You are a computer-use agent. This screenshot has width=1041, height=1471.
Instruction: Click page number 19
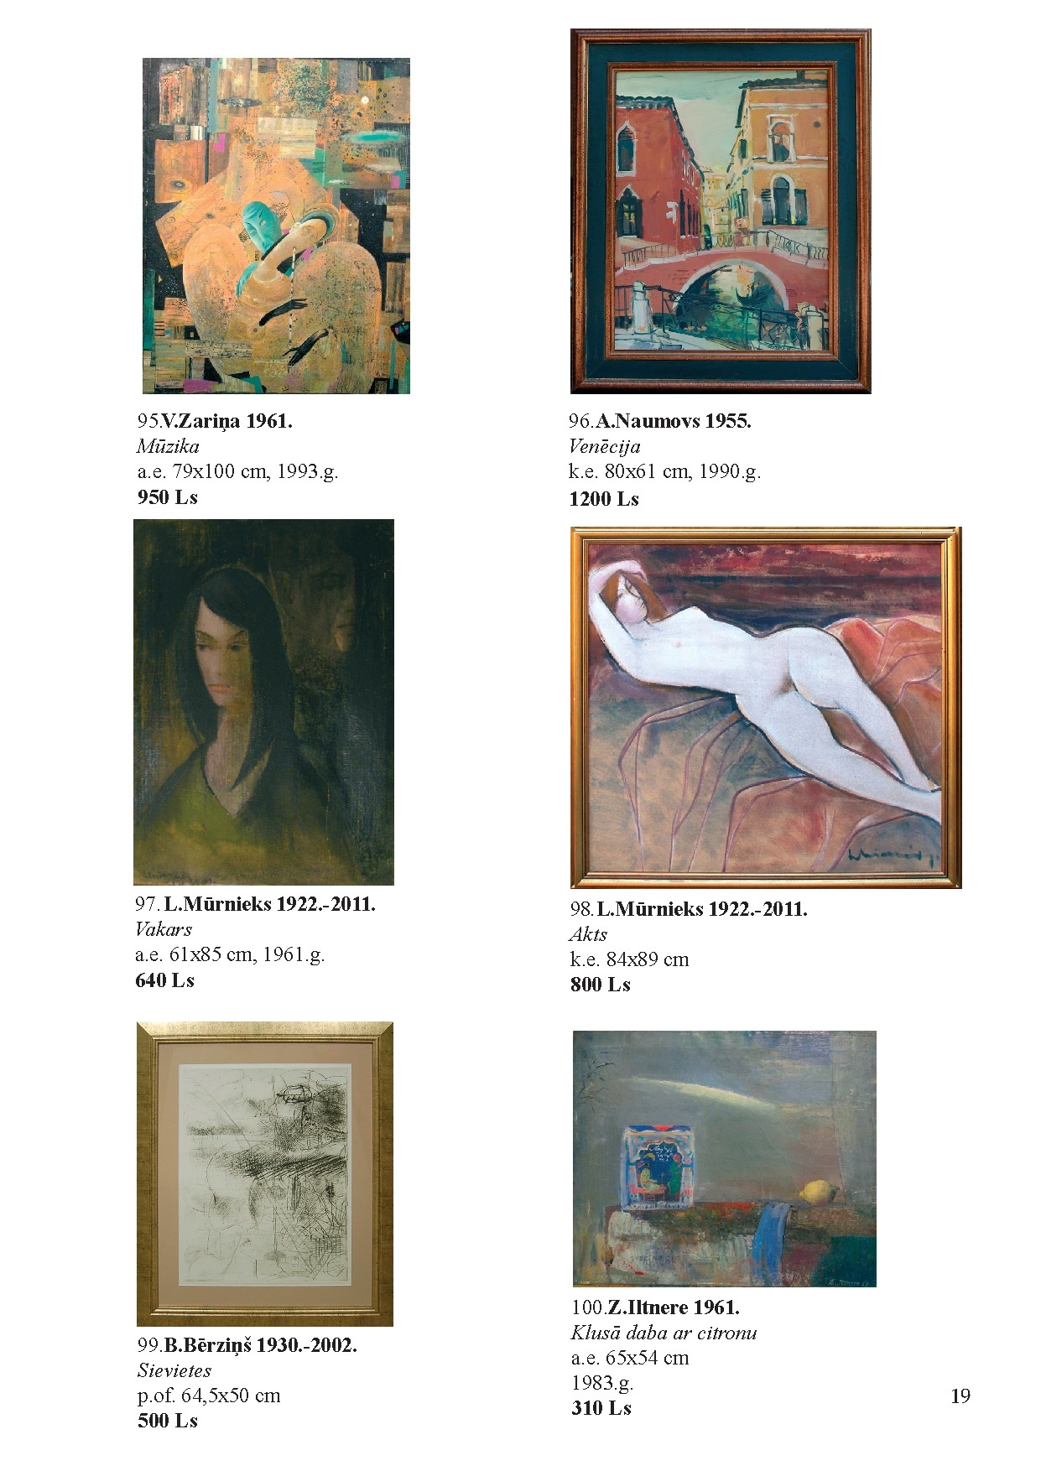click(x=960, y=1396)
